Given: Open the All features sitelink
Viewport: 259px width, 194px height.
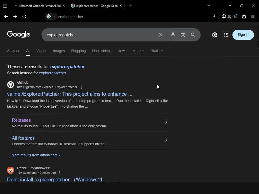Looking at the screenshot, I should (x=23, y=138).
